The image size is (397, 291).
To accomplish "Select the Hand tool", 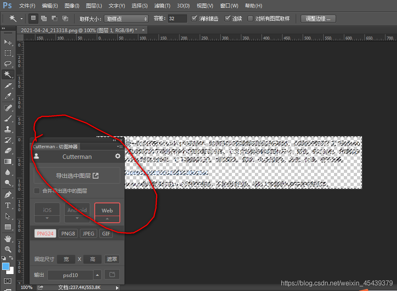I will 8,239.
